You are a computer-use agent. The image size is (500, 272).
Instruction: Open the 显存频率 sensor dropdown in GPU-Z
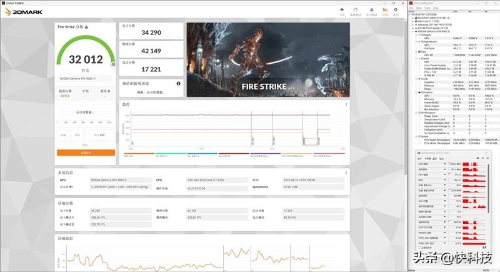(x=445, y=169)
